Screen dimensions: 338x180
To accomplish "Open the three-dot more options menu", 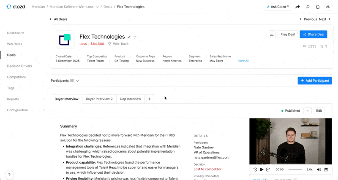I will 308,111.
